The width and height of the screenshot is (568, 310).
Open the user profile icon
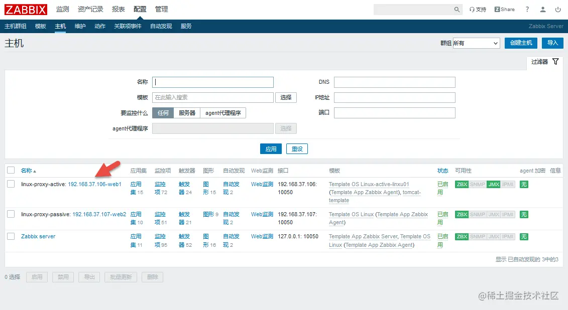tap(543, 10)
